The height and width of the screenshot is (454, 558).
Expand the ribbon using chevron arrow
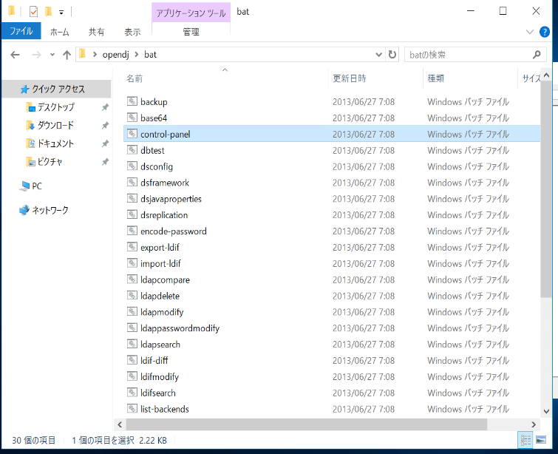pos(530,32)
